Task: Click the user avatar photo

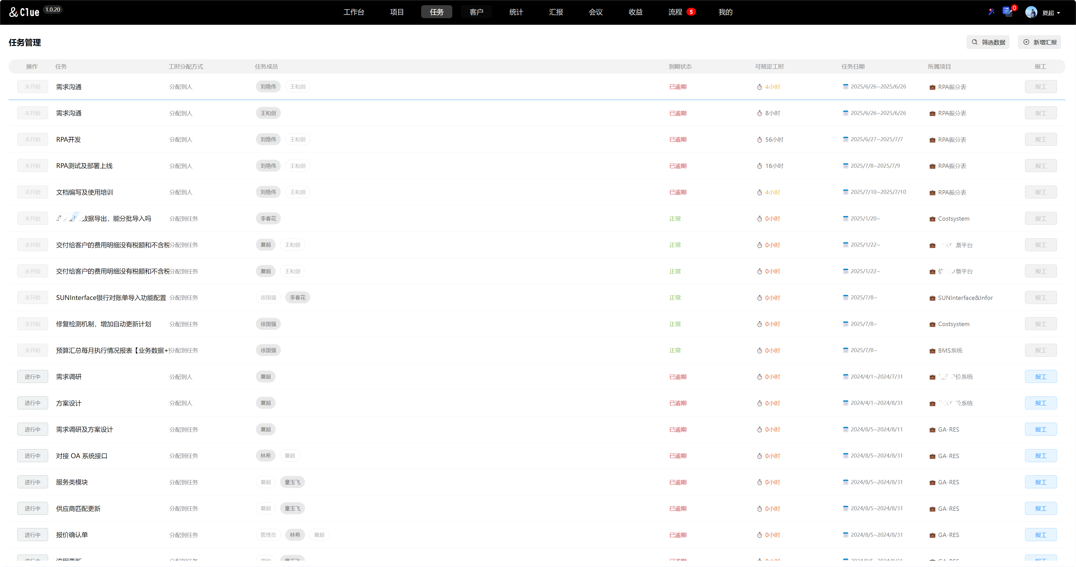Action: 1031,12
